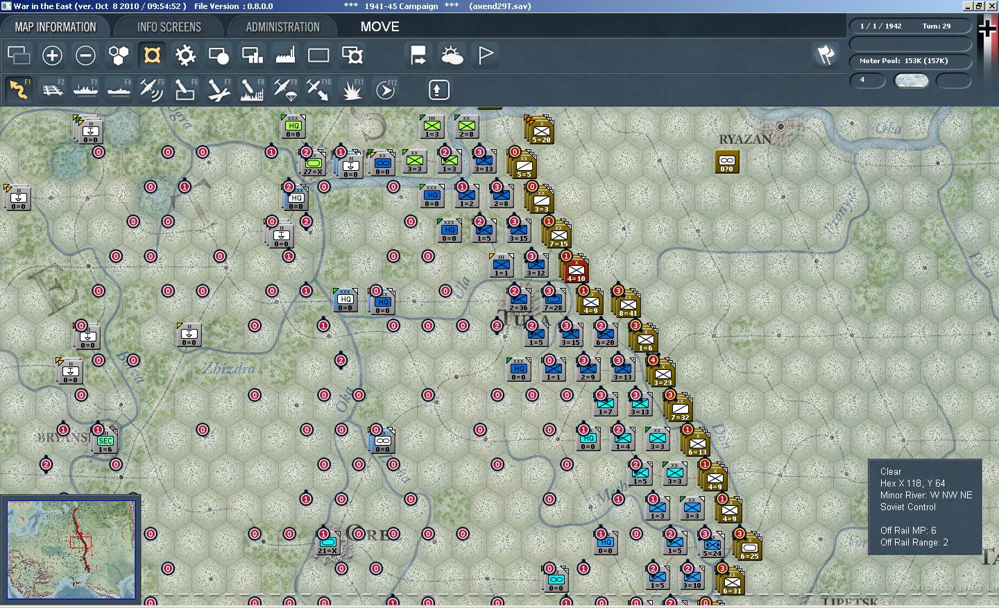Click the plain rectangle overlay icon
Screen dimensions: 999x608
(x=318, y=55)
